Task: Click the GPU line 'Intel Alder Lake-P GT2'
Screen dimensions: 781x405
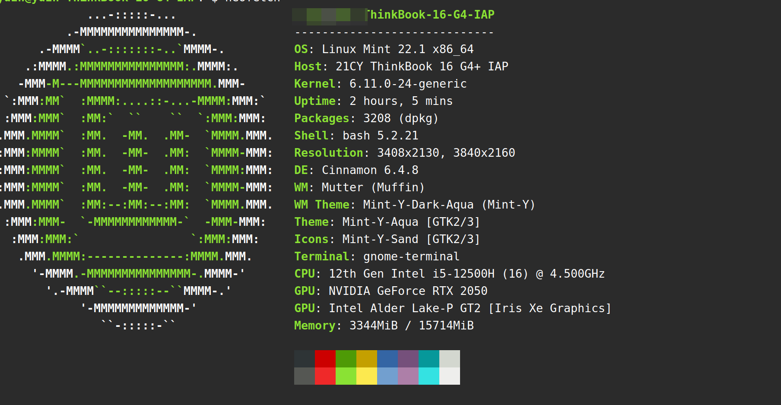Action: [x=405, y=308]
